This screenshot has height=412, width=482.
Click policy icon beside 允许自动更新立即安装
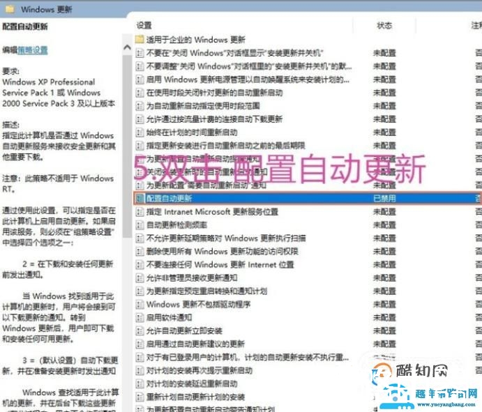[140, 330]
